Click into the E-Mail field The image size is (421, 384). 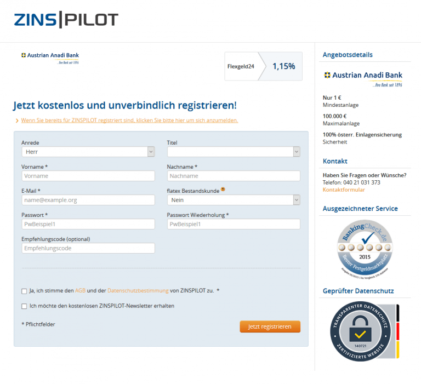pyautogui.click(x=88, y=200)
